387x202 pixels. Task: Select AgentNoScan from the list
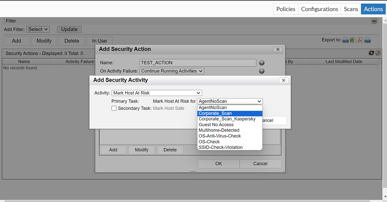tap(230, 108)
